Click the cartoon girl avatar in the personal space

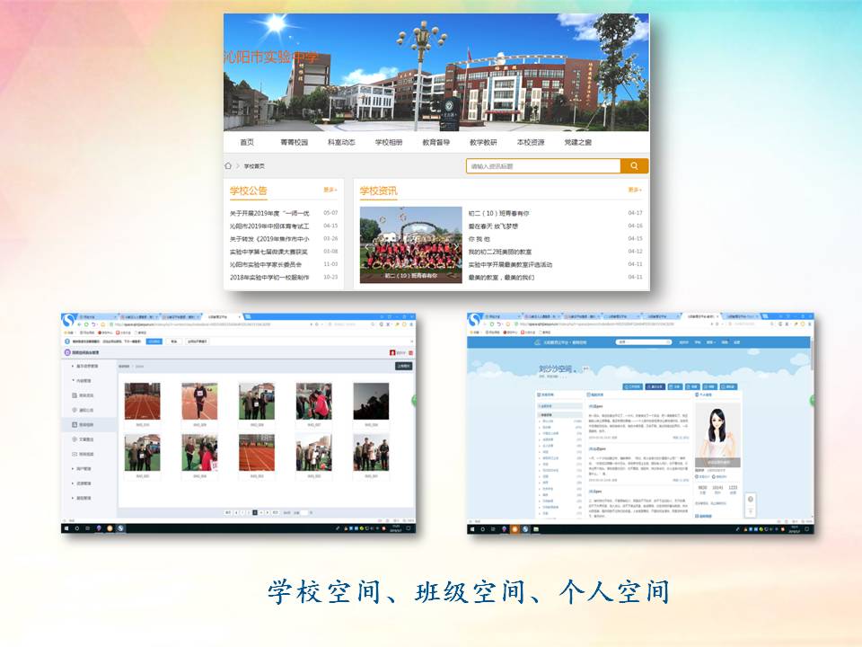point(717,431)
